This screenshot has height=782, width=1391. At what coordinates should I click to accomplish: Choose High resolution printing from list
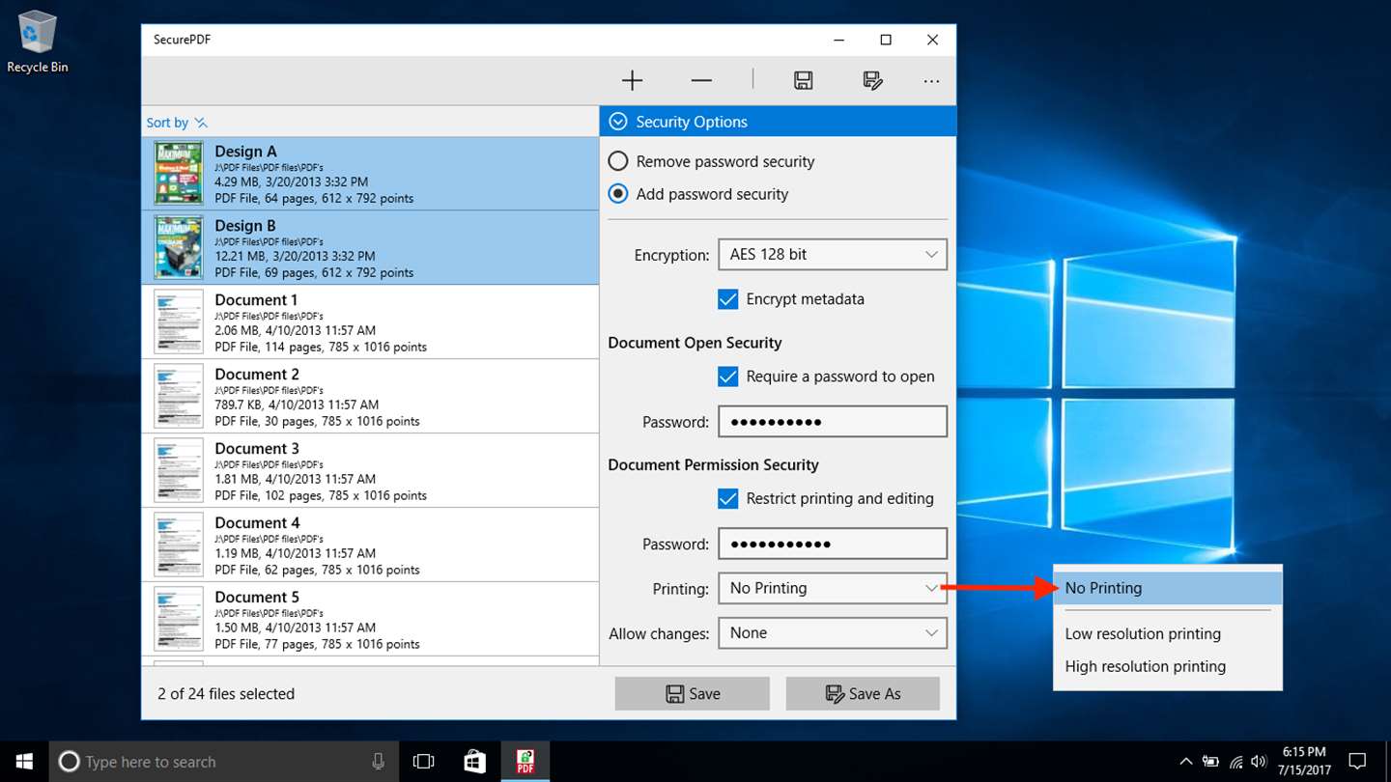tap(1145, 666)
